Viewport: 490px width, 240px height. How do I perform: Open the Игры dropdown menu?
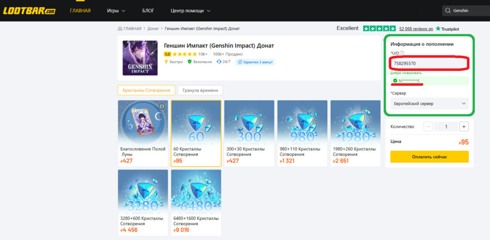click(116, 10)
